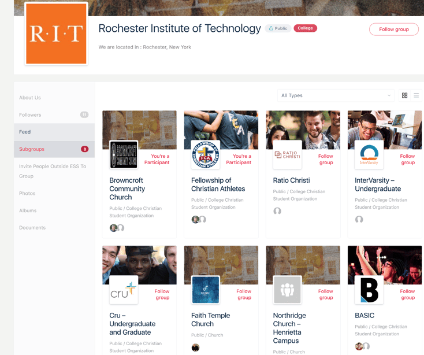The height and width of the screenshot is (355, 424).
Task: Follow the Cru group
Action: tap(162, 294)
